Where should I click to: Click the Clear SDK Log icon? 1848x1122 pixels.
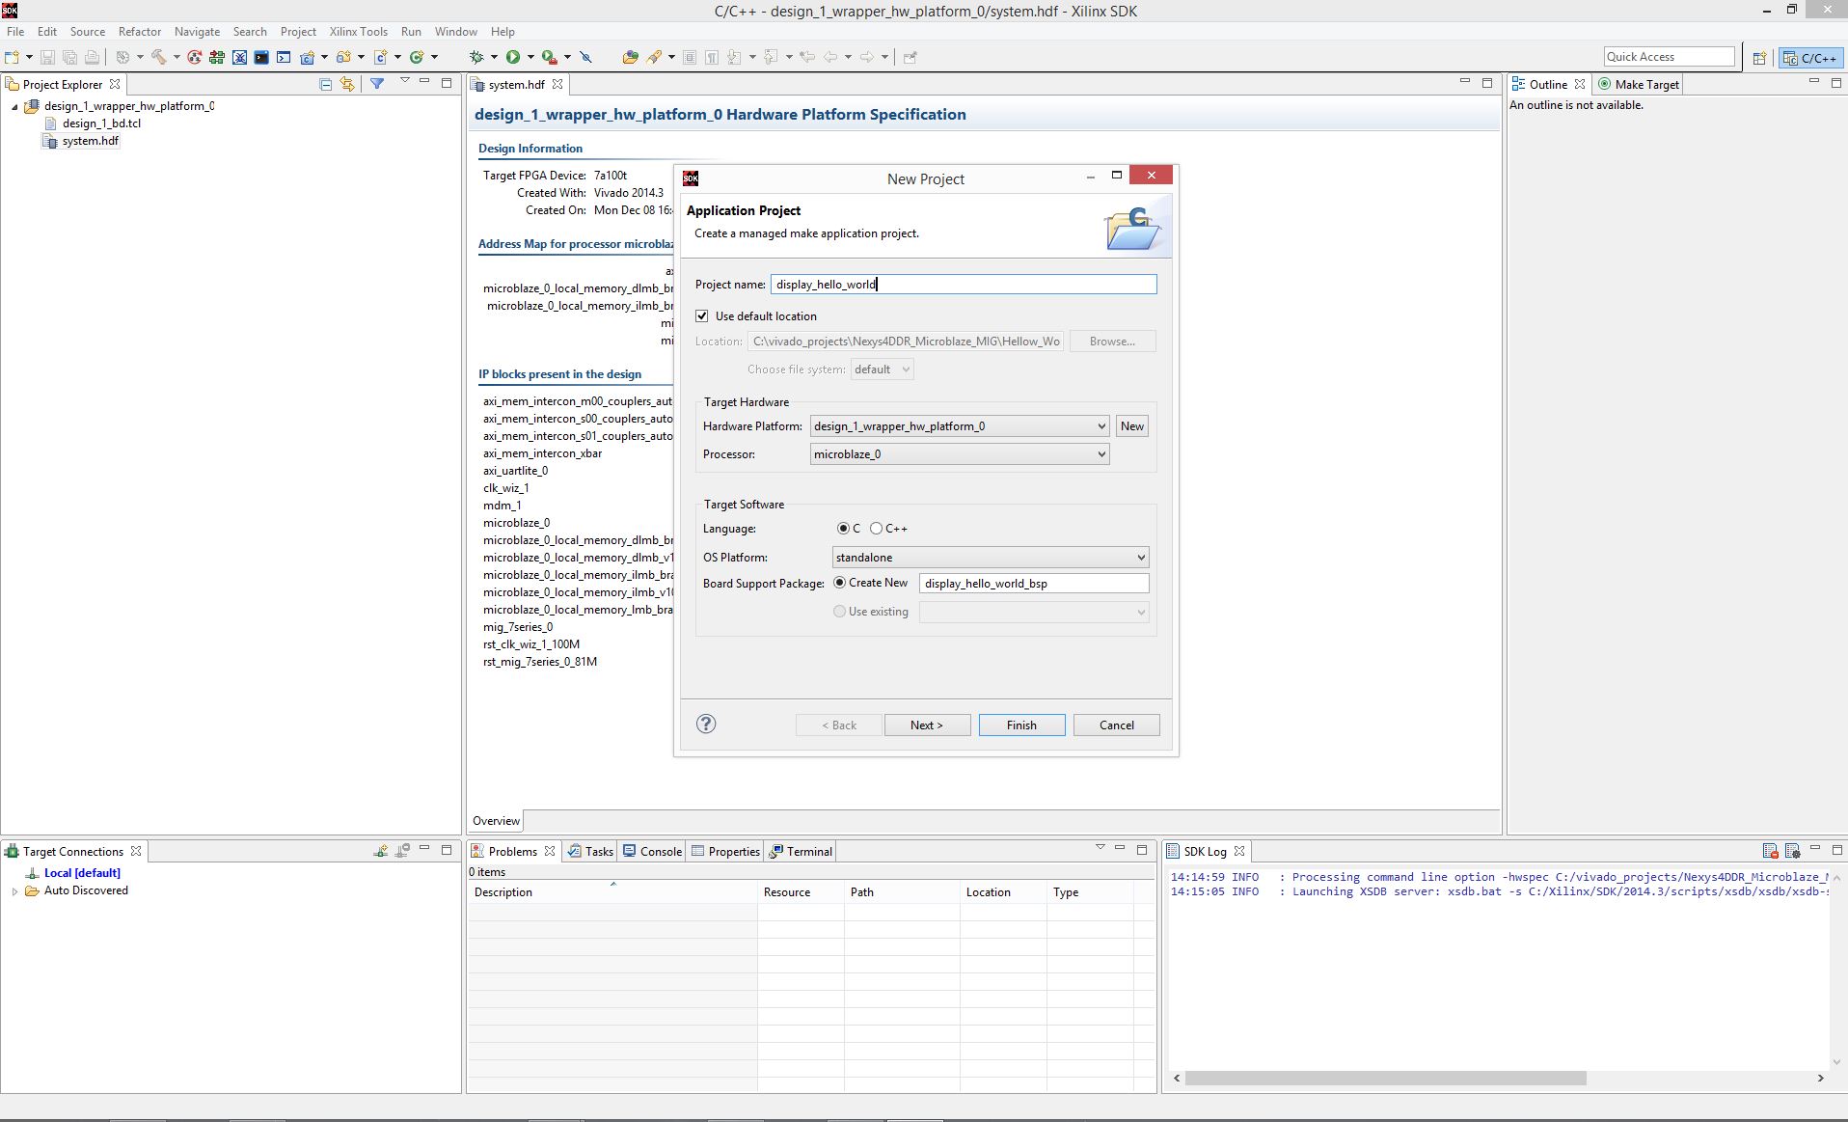[x=1770, y=851]
